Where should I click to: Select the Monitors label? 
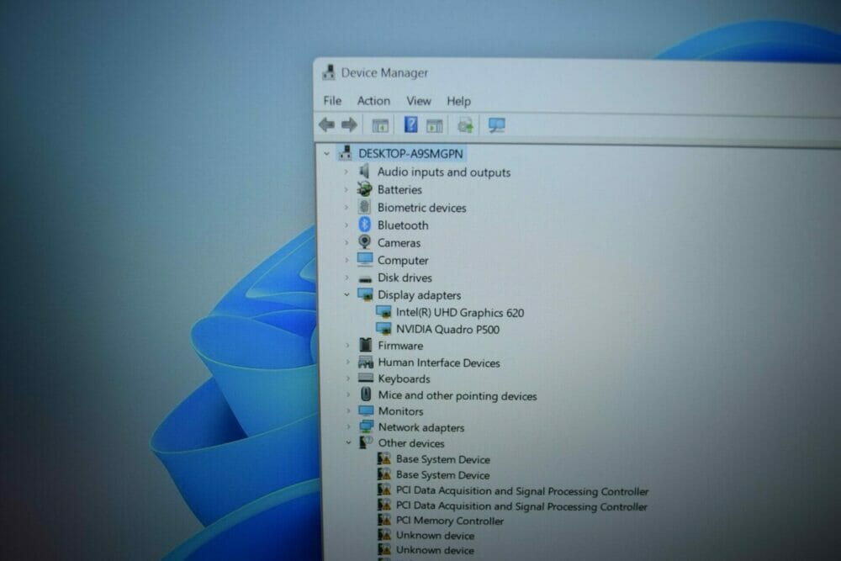(400, 411)
